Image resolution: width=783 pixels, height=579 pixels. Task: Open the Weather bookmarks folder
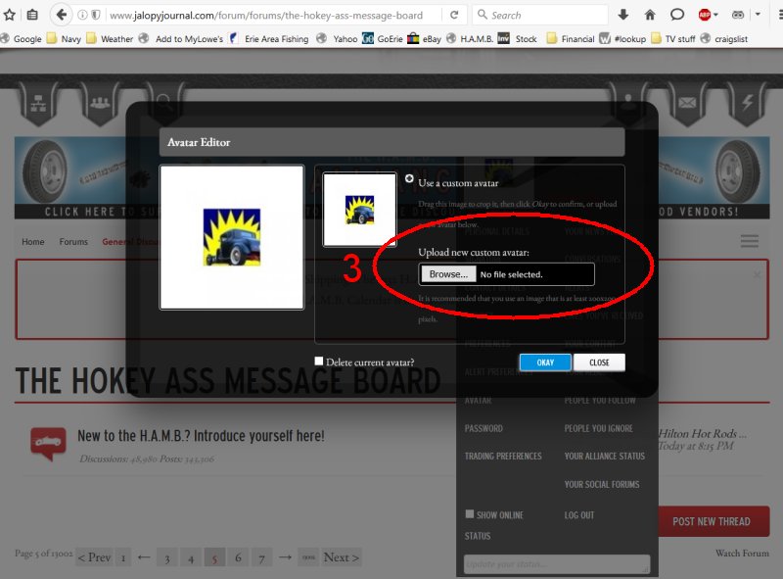pyautogui.click(x=110, y=39)
